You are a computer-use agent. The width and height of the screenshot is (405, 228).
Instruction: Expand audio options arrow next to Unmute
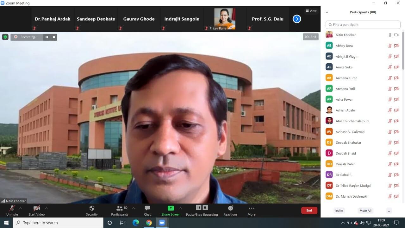click(x=21, y=208)
